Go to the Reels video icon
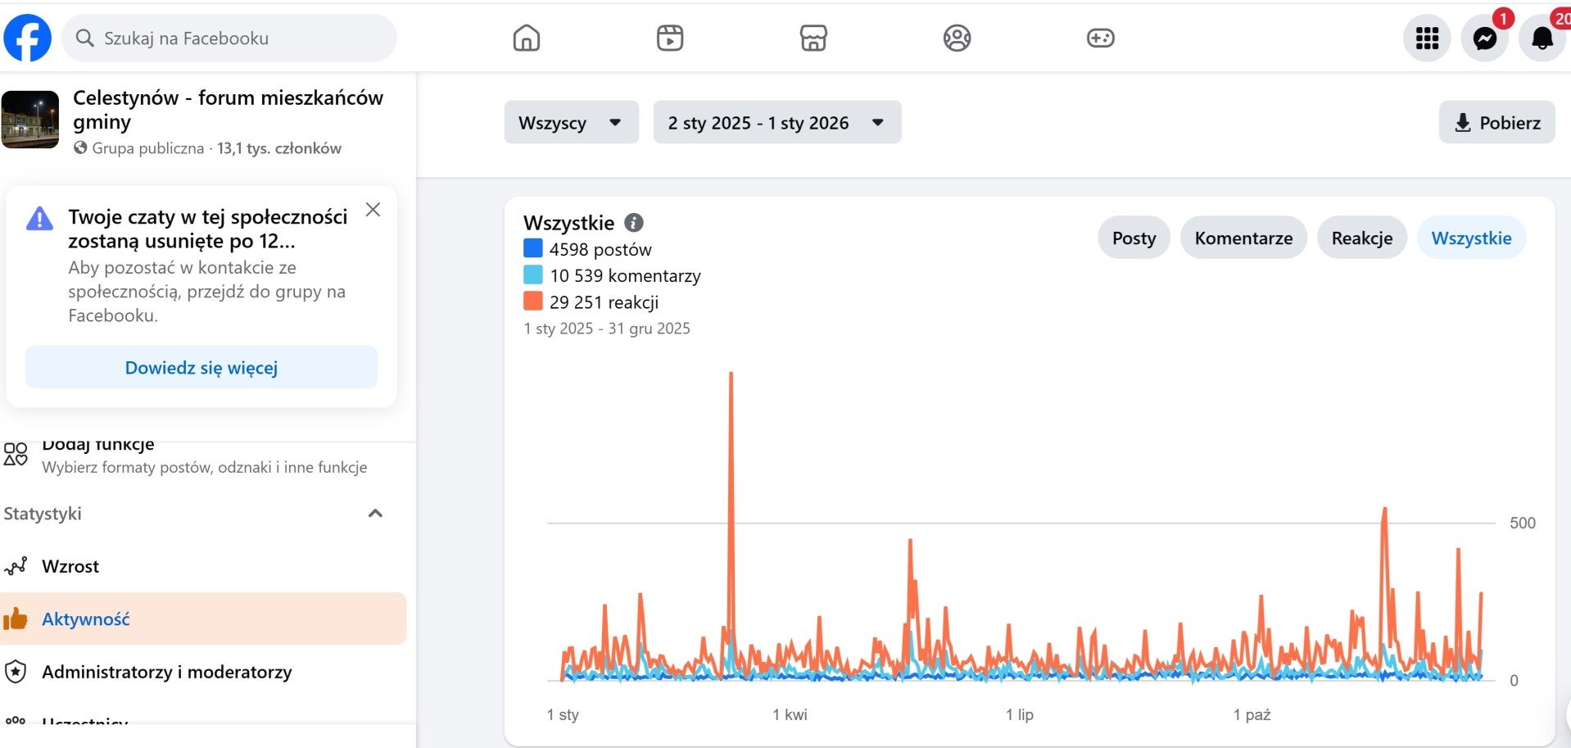1571x748 pixels. click(x=670, y=38)
